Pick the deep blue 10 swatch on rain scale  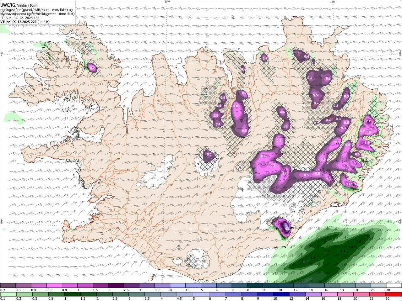tap(281, 294)
